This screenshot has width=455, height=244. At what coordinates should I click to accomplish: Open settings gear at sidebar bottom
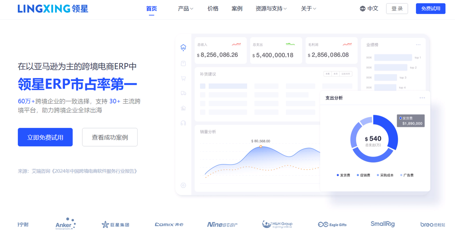(x=183, y=185)
